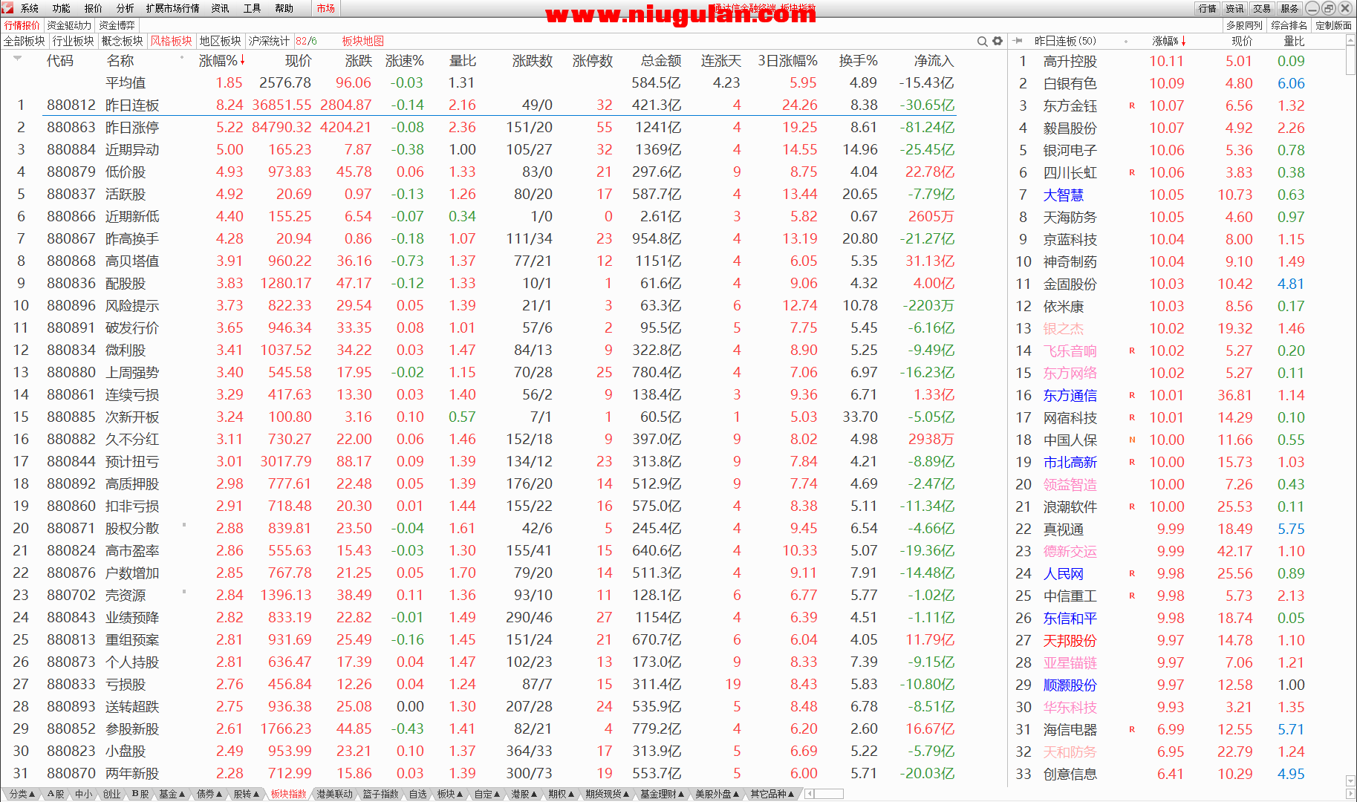Expand the 期权 bottom tab menu
The image size is (1357, 802).
click(x=562, y=794)
